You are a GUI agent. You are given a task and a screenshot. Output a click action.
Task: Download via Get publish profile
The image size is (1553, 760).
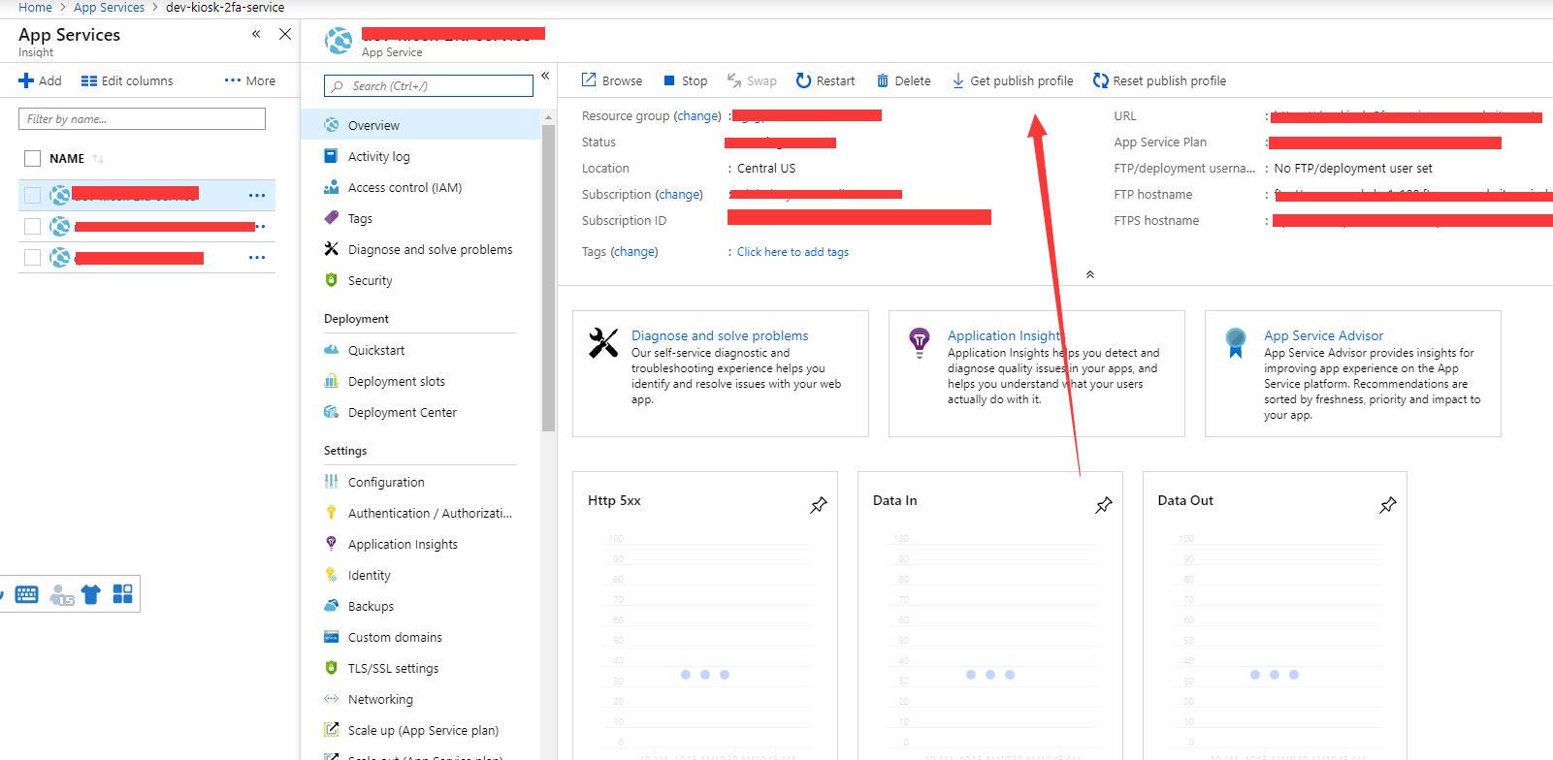[1012, 80]
